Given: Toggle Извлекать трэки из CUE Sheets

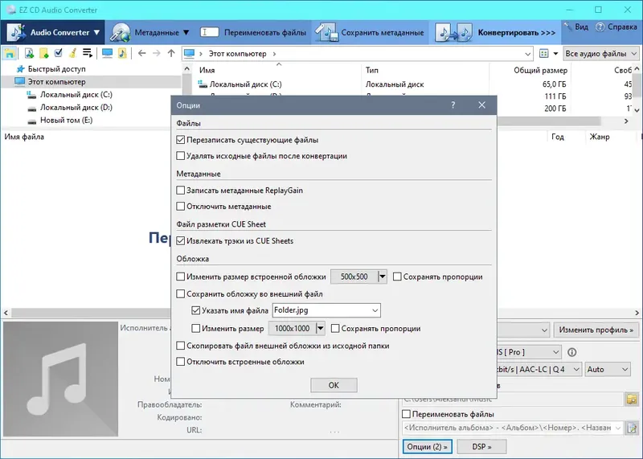Looking at the screenshot, I should click(x=180, y=241).
